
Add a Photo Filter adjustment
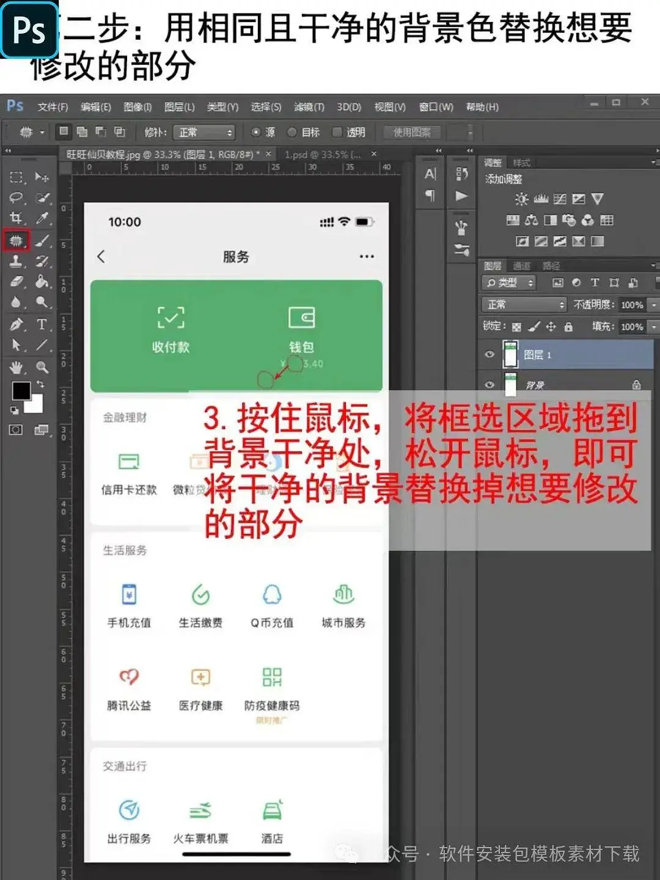coord(569,220)
